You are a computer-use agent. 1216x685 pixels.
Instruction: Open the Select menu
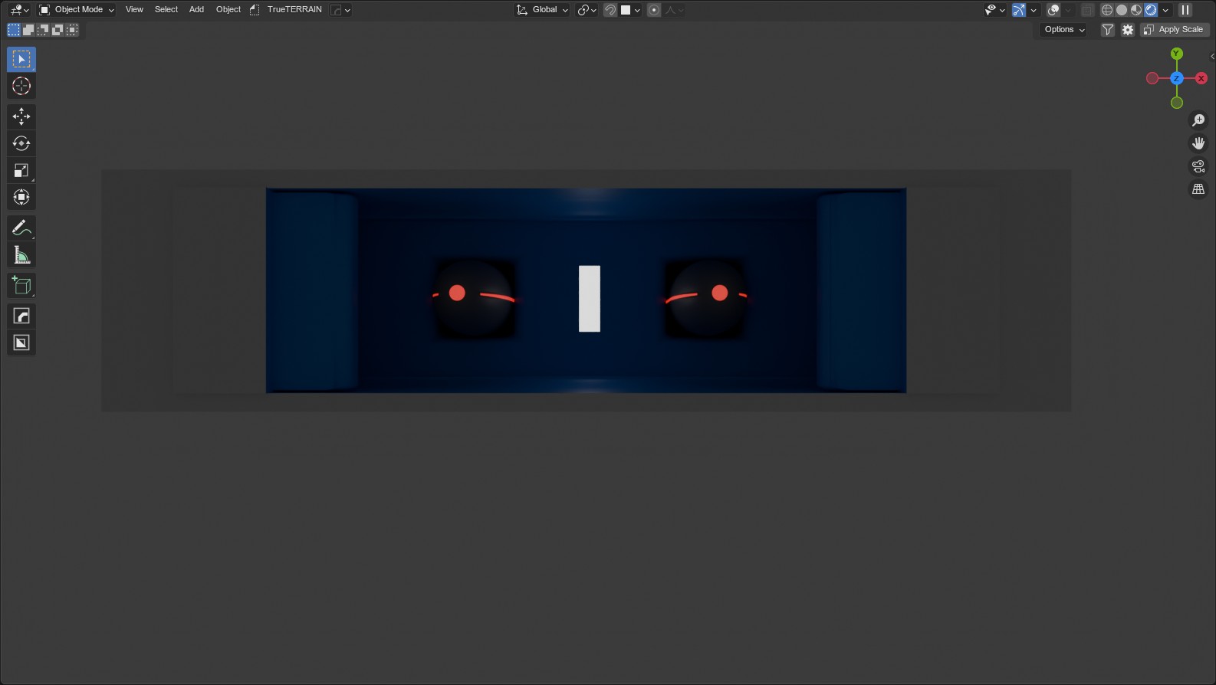pyautogui.click(x=166, y=10)
